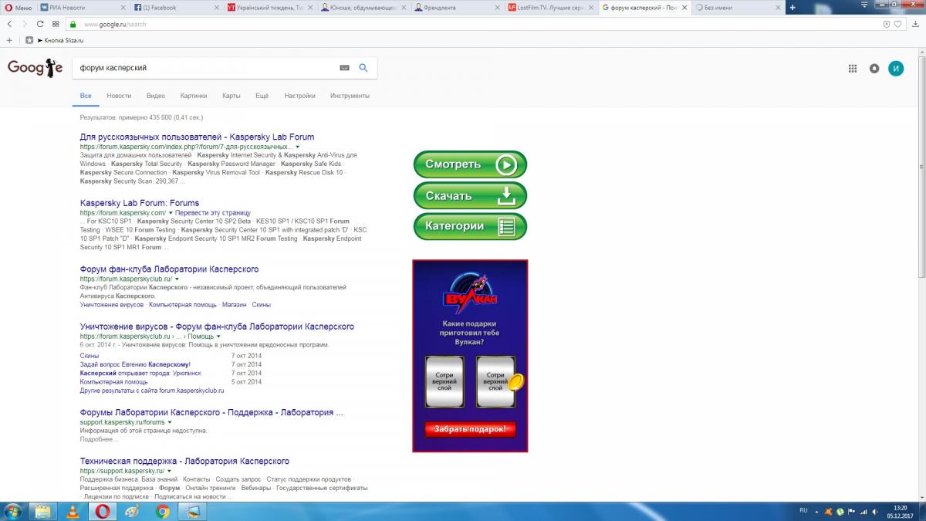The height and width of the screenshot is (521, 926).
Task: Open Google notifications bell icon
Action: point(874,68)
